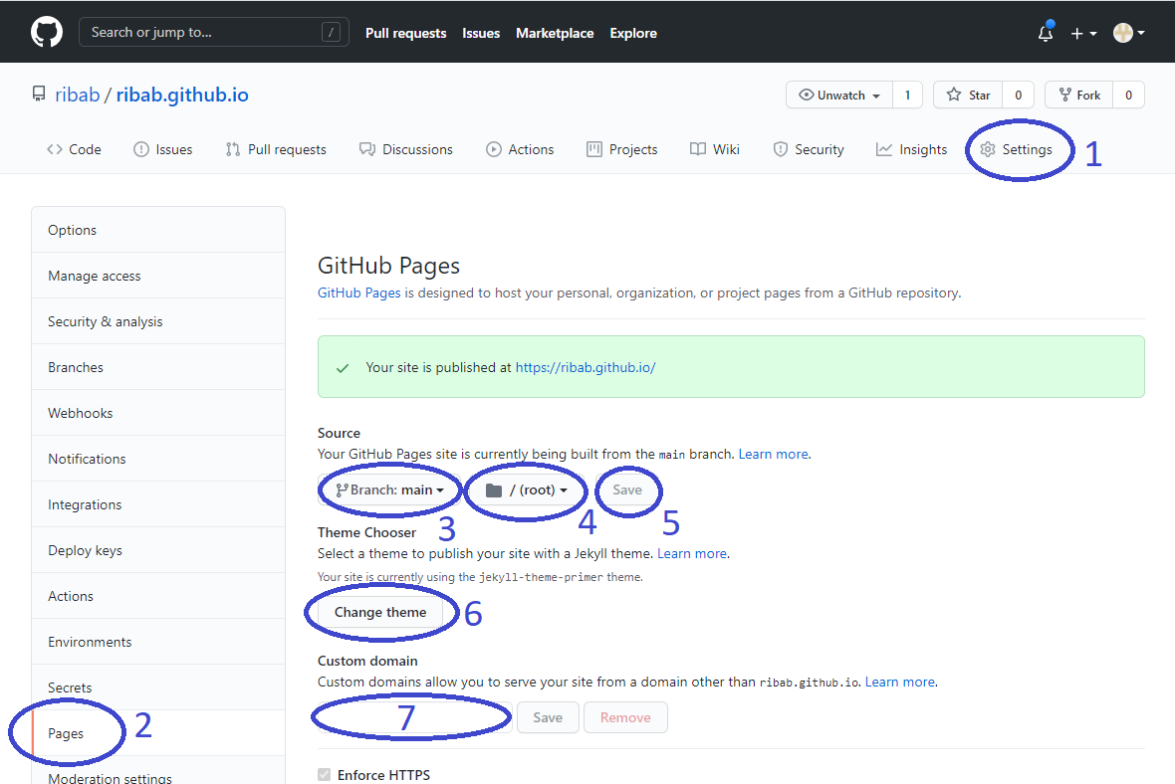Click the watchers count 1
Viewport: 1175px width, 784px height.
(x=907, y=96)
